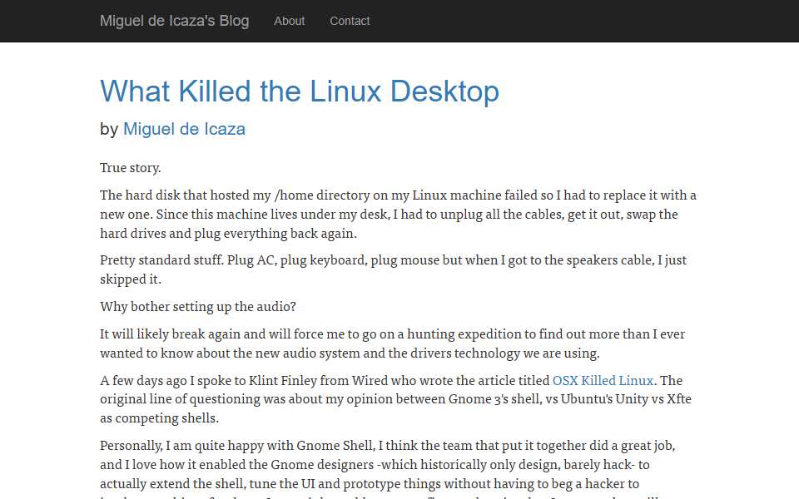Screen dimensions: 799x499
Task: Open the OSX Killed Linux article link
Action: 603,380
